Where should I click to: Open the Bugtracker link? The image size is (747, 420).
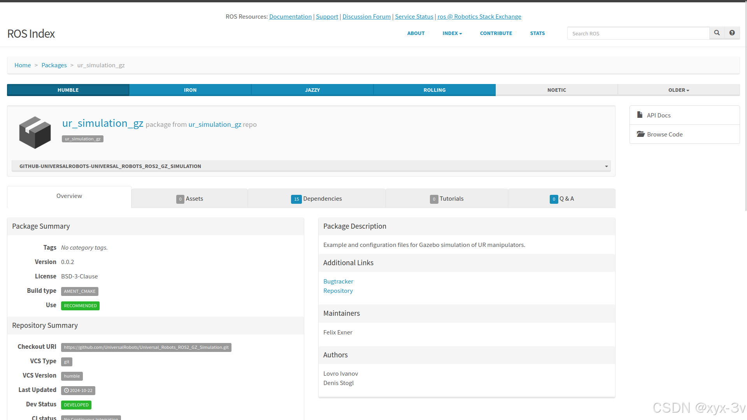[x=338, y=282]
